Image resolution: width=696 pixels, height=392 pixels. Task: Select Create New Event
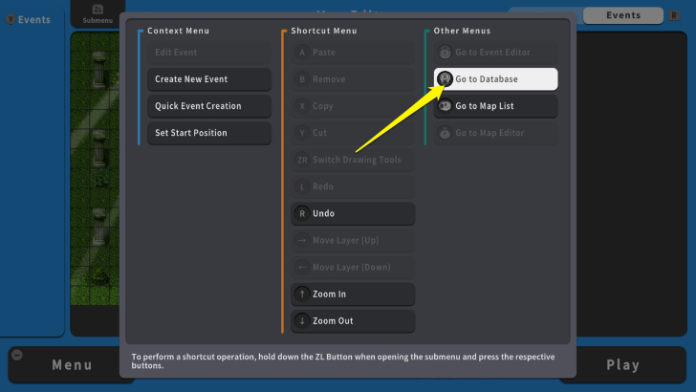tap(208, 79)
